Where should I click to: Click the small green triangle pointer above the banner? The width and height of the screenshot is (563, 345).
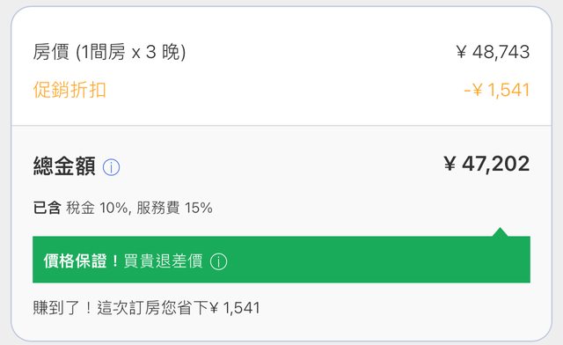click(500, 231)
